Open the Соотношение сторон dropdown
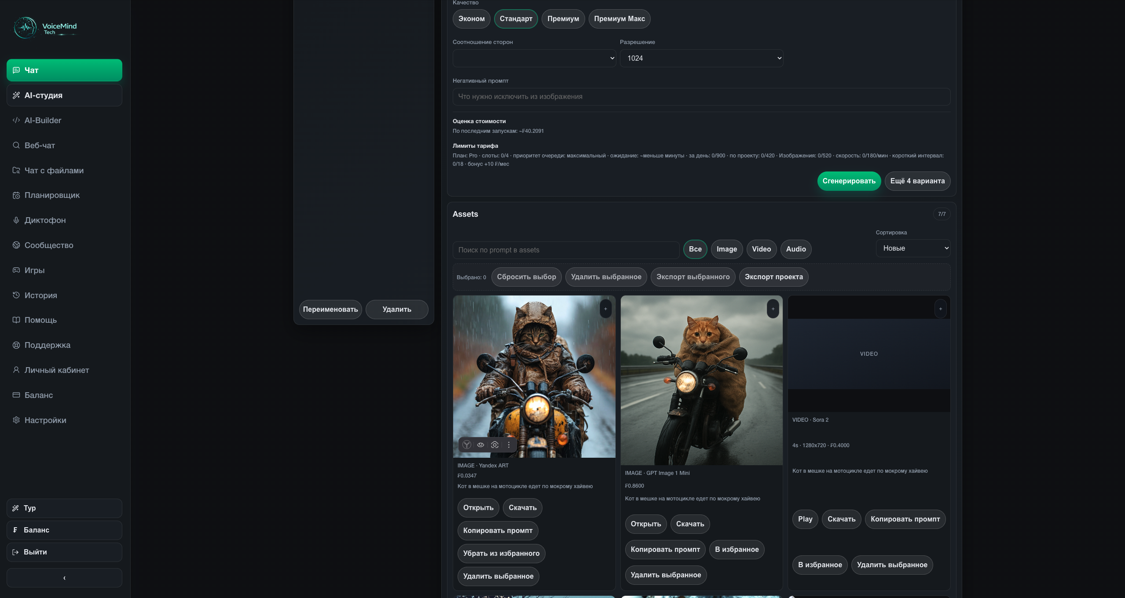 tap(534, 58)
